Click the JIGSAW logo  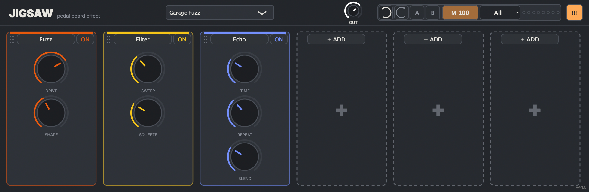point(31,13)
